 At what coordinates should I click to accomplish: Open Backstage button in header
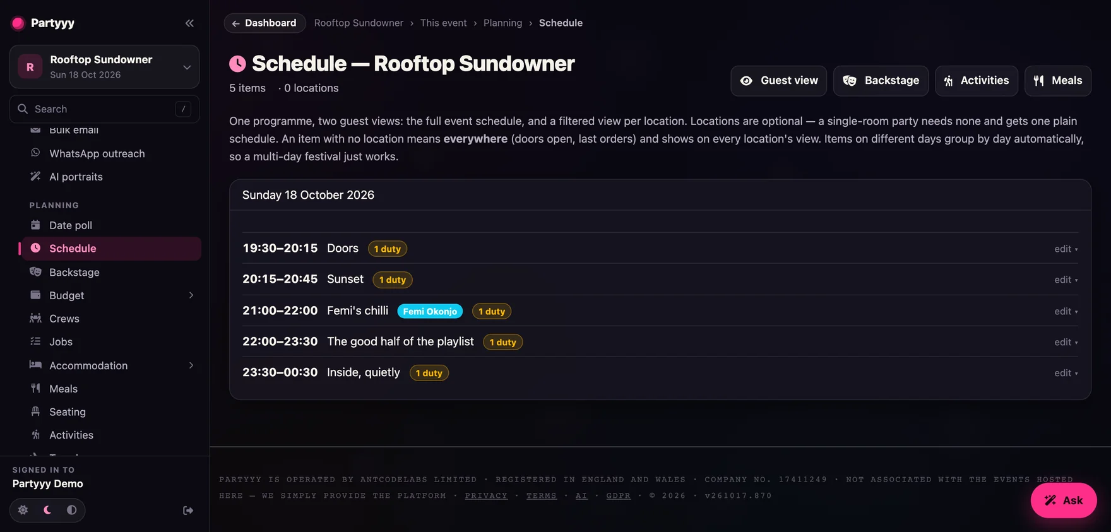(x=881, y=81)
